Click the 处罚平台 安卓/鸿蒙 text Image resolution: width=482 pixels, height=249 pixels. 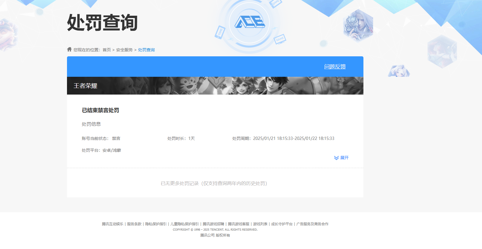tap(101, 150)
